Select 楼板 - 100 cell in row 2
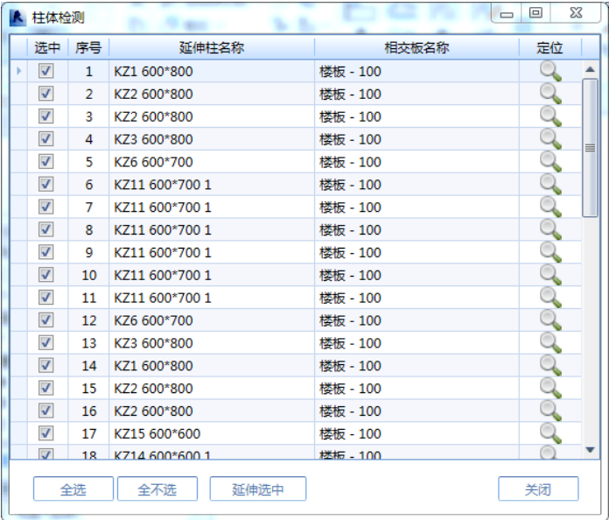The height and width of the screenshot is (520, 609). pos(416,94)
